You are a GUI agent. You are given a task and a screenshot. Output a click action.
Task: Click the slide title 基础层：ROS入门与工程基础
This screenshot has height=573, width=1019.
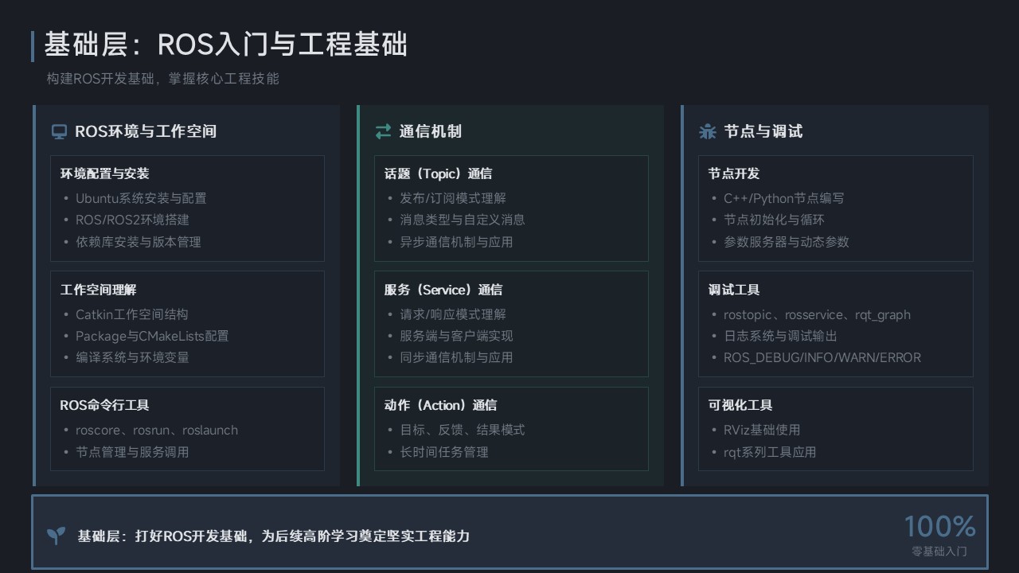[x=225, y=45]
